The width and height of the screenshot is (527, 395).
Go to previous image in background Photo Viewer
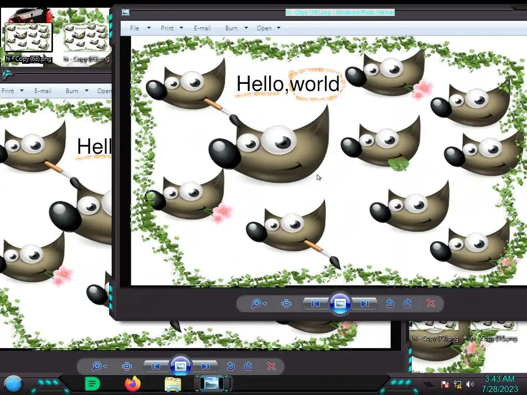tap(155, 366)
